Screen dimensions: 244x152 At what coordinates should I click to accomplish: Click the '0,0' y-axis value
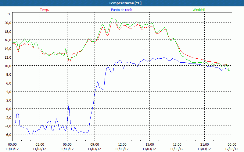(x=9, y=109)
